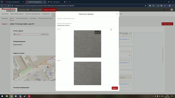Open the Где сейчас section

tap(5, 14)
